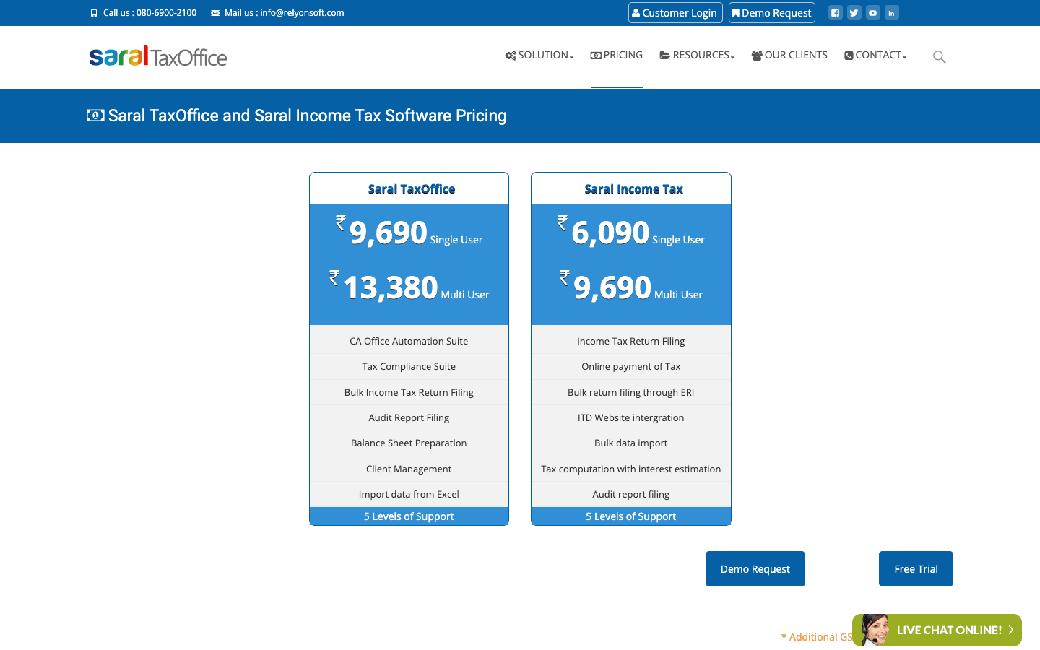The width and height of the screenshot is (1040, 650).
Task: Open the Facebook social icon
Action: (836, 13)
